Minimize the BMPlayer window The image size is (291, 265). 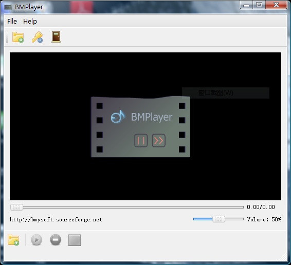click(246, 5)
